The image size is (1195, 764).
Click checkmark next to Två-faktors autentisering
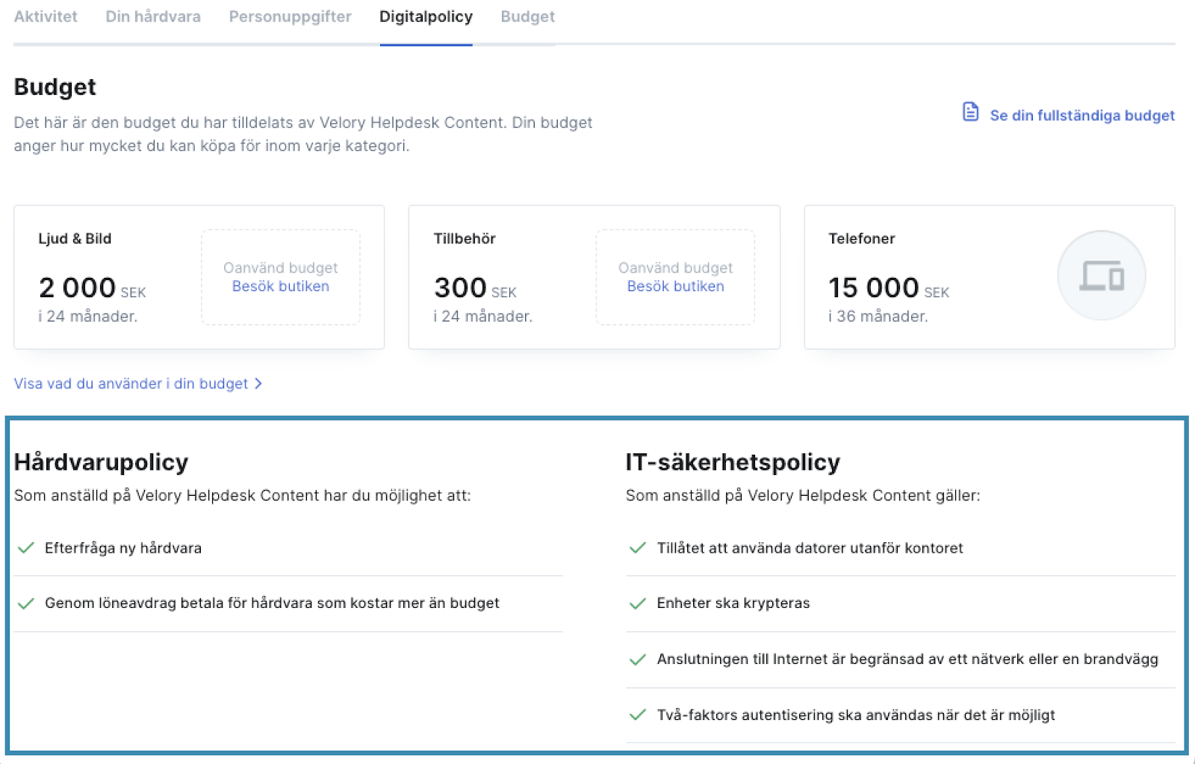click(x=638, y=715)
